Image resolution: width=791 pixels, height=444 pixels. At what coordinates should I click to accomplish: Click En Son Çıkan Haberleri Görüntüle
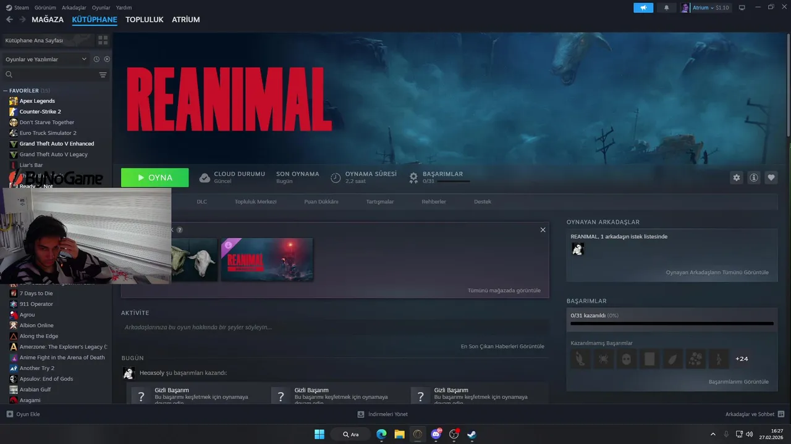[502, 347]
